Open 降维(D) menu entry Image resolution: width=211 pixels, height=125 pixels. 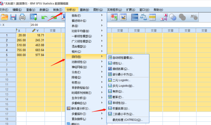click(x=86, y=77)
